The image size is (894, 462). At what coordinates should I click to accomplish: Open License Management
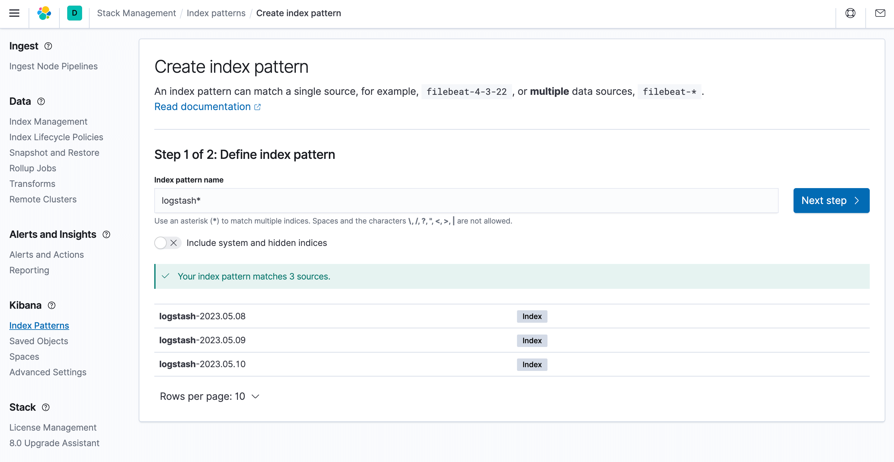tap(53, 428)
